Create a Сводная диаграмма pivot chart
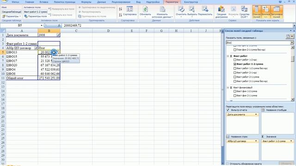 [x=221, y=12]
